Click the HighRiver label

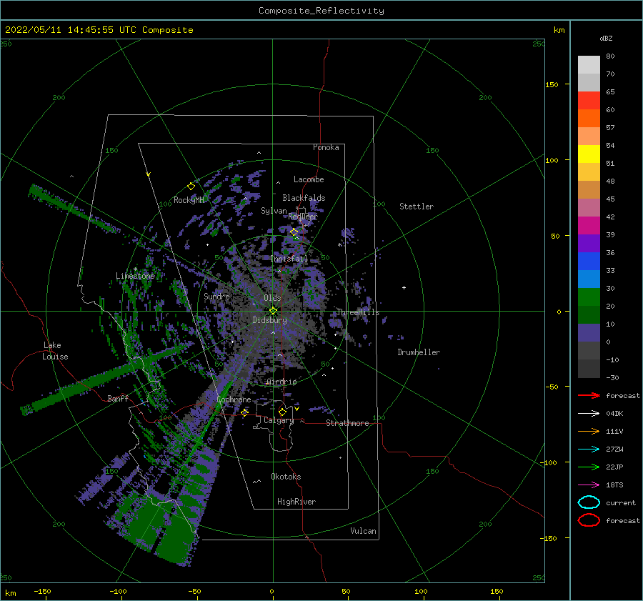296,502
